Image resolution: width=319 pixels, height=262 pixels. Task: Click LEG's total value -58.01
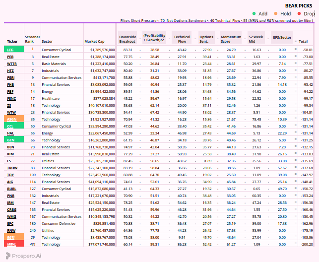(308, 50)
